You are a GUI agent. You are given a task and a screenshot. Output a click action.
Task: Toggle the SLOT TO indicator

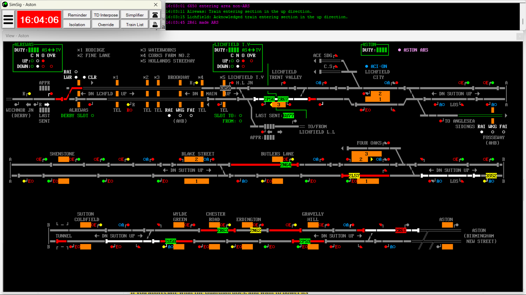coord(240,116)
